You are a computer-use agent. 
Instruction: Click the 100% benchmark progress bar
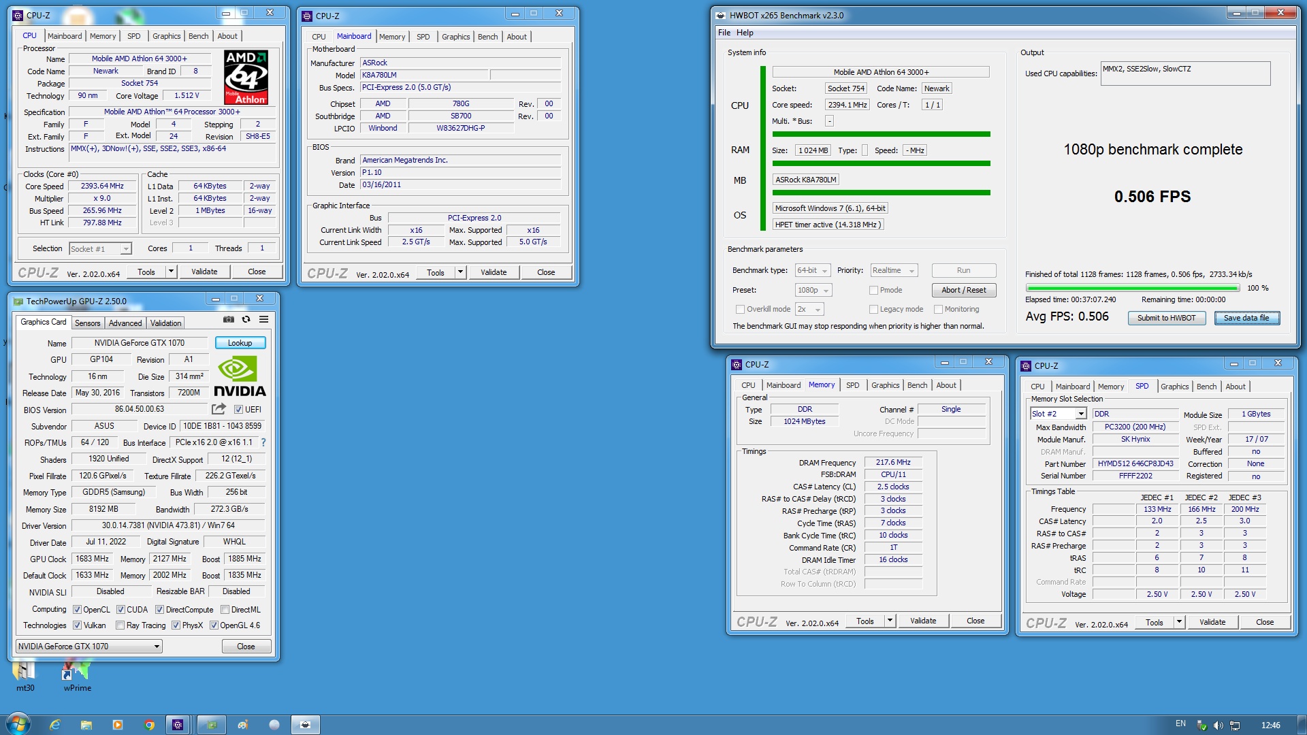tap(1132, 289)
